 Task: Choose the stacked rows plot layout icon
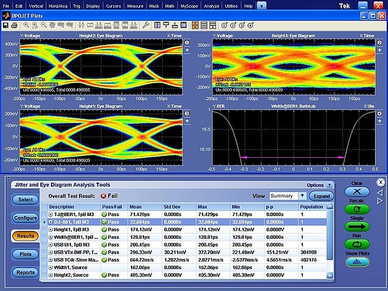coord(204,25)
